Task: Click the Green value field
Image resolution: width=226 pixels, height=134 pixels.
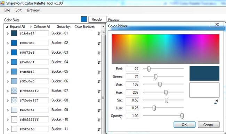Action: pos(132,77)
